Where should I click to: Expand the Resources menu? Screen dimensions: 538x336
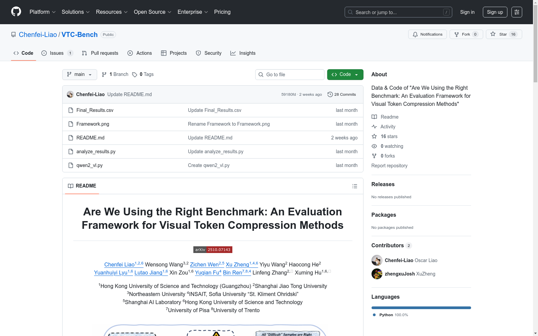pos(112,12)
